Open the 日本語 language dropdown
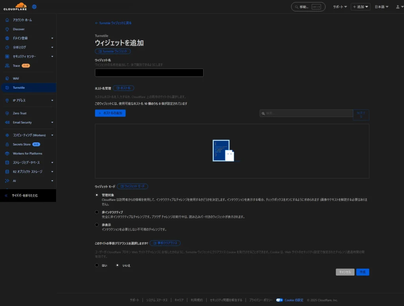The width and height of the screenshot is (404, 306). (381, 7)
